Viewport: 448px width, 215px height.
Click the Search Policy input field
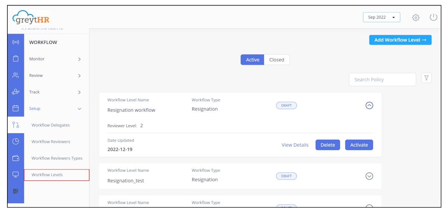(382, 79)
